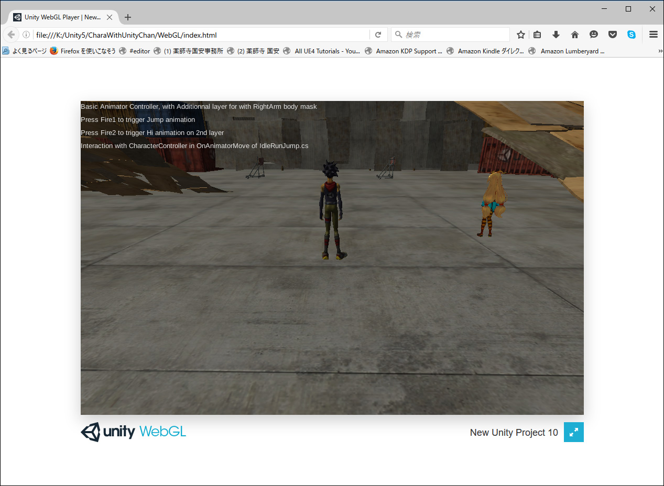Reload the Unity WebGL page
This screenshot has height=486, width=664.
click(x=378, y=34)
